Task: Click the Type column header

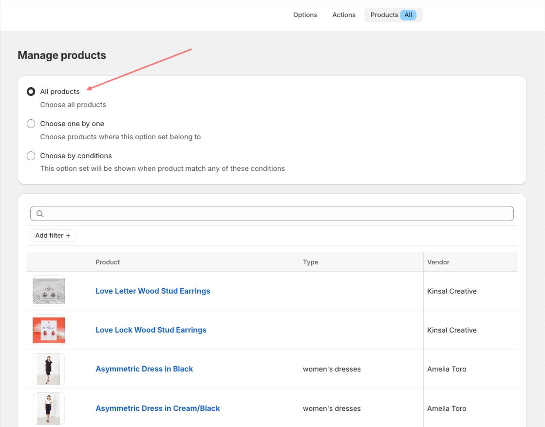Action: click(310, 262)
